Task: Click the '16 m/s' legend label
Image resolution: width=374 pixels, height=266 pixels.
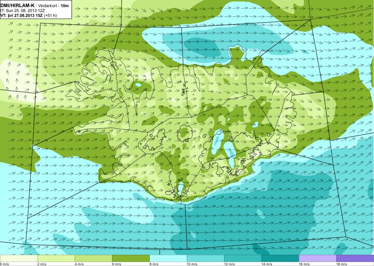Action: [304, 264]
